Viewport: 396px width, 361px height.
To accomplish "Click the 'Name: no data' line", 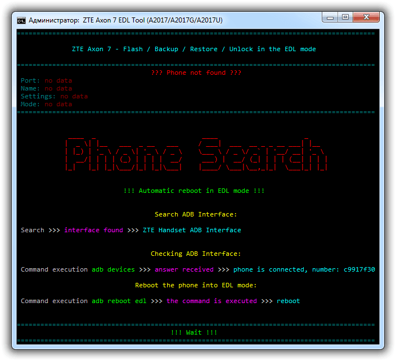I will pyautogui.click(x=47, y=88).
